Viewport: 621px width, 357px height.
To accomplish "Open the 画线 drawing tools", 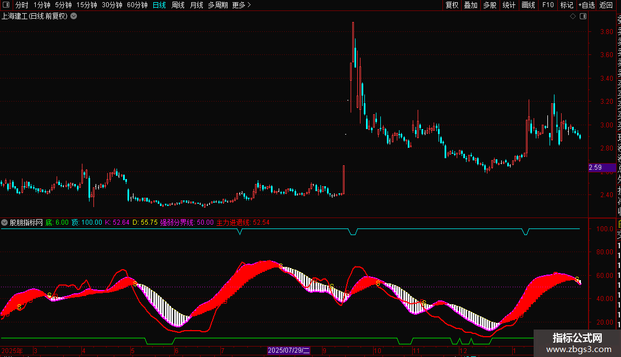I will 528,5.
